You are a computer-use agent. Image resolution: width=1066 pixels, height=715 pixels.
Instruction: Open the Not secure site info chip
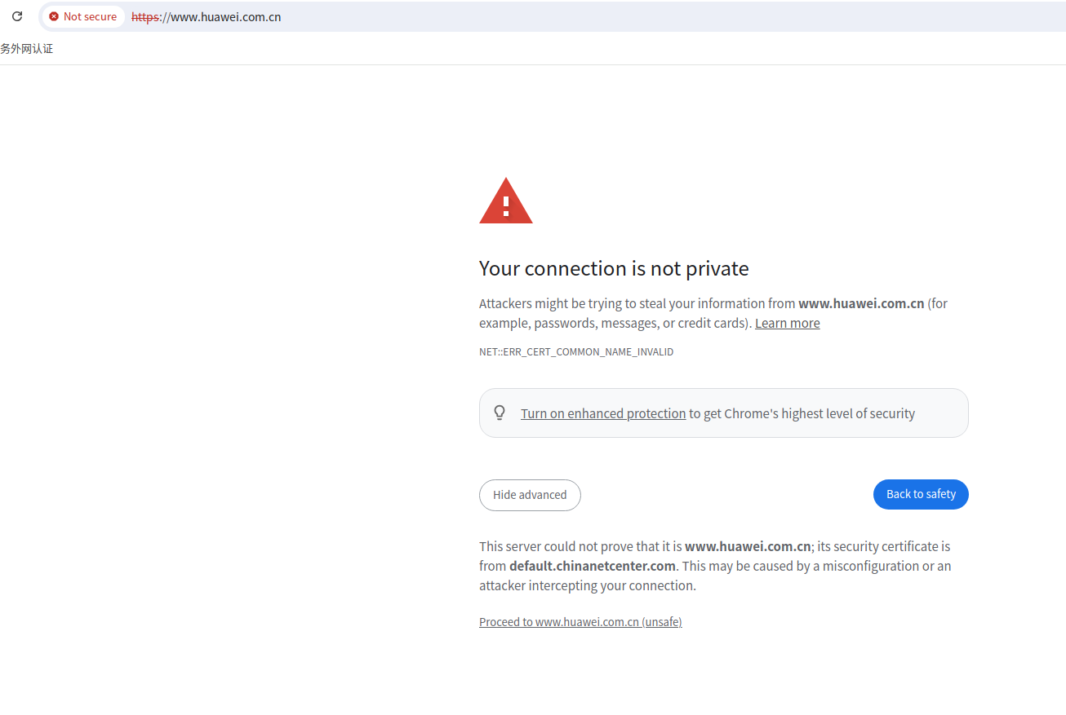tap(83, 16)
